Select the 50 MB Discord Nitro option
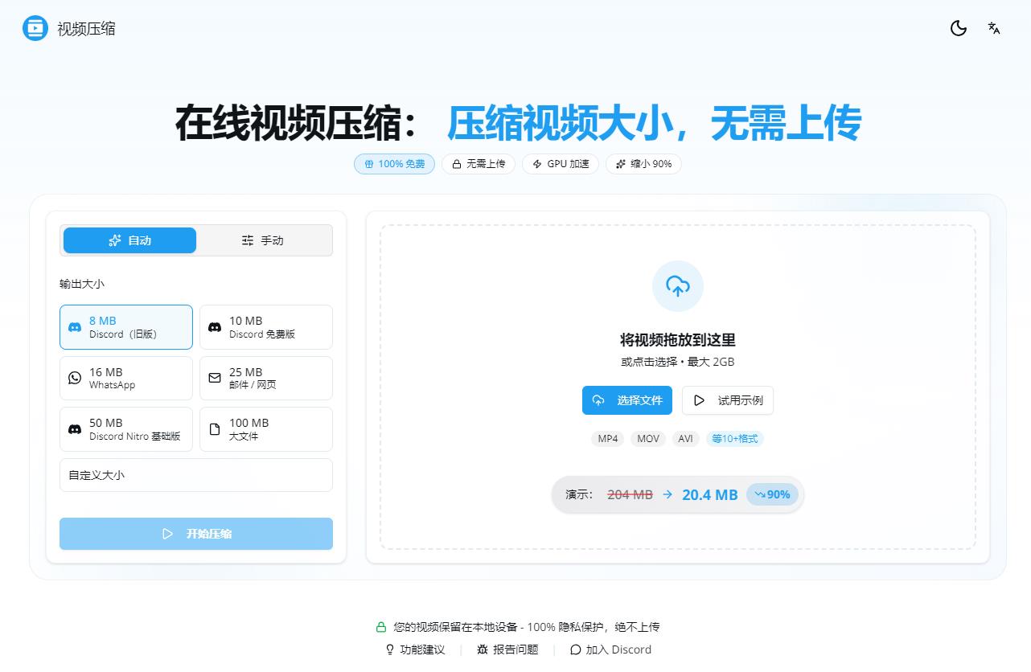1031x672 pixels. point(125,429)
